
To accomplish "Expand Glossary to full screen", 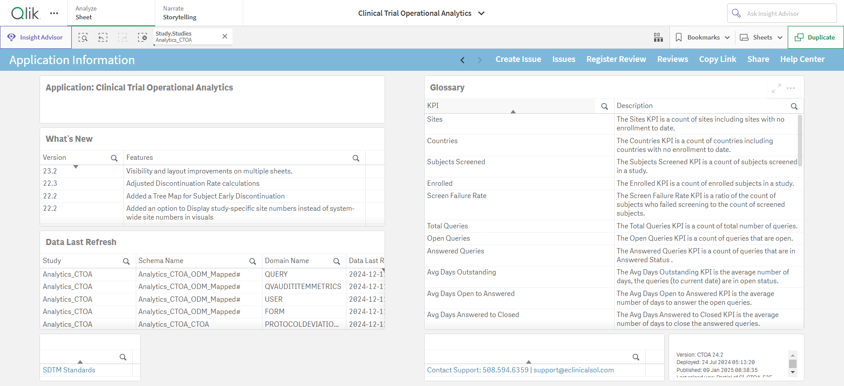I will pos(776,88).
